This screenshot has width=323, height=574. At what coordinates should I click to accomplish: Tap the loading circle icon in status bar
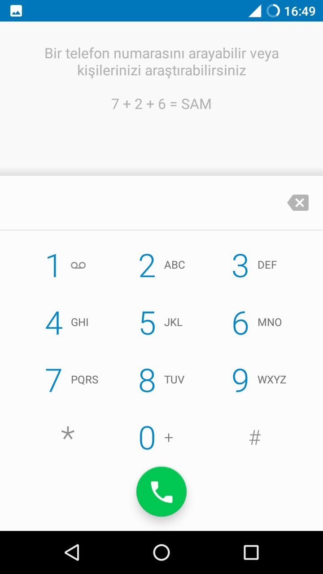[x=273, y=11]
